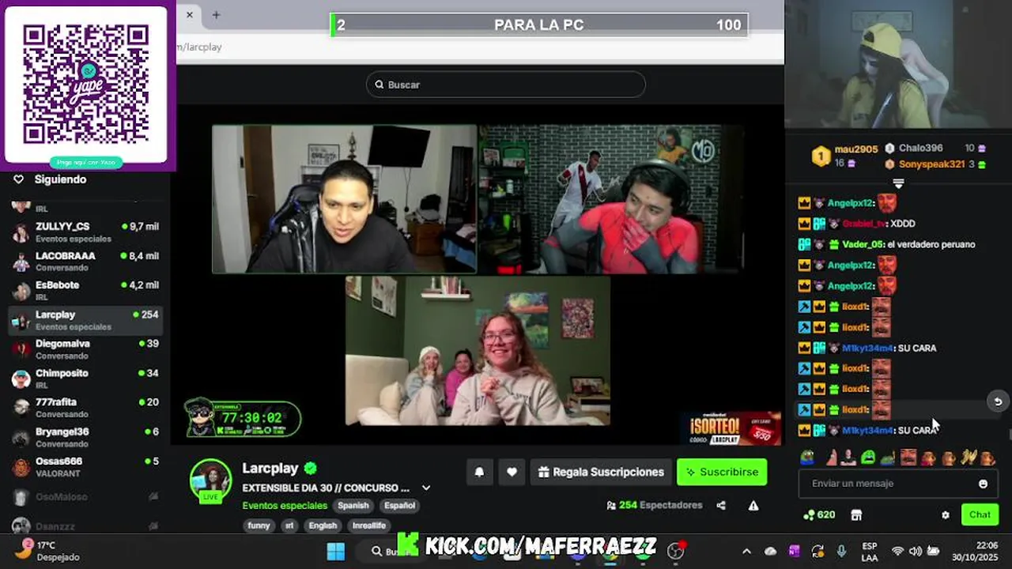
Task: Open the emoji picker in message box
Action: tap(983, 484)
